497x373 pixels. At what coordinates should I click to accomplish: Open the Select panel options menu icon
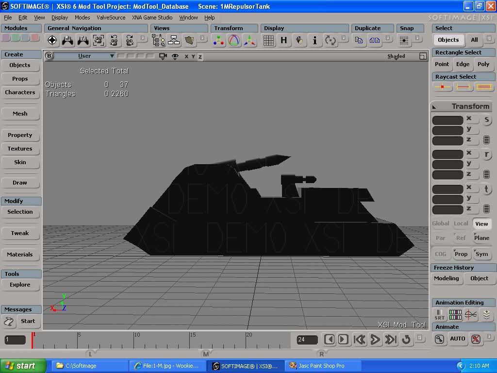point(489,38)
